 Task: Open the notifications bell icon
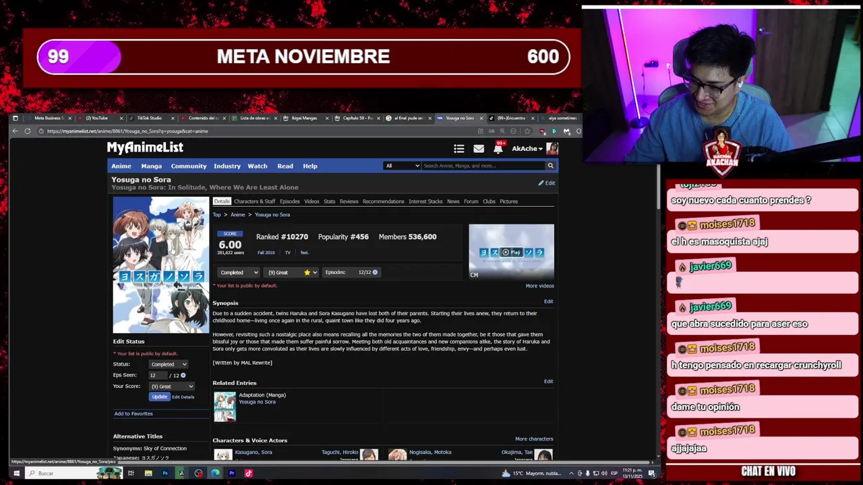coord(498,149)
